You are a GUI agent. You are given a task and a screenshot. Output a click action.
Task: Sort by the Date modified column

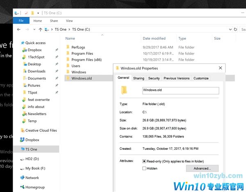tap(154, 38)
